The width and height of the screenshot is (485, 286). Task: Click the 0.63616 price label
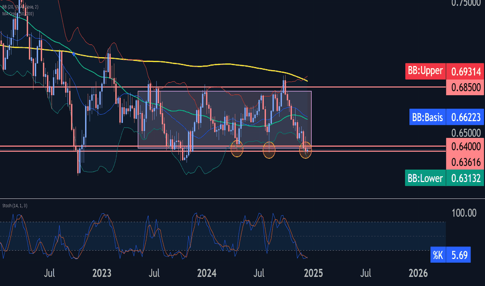coord(465,162)
